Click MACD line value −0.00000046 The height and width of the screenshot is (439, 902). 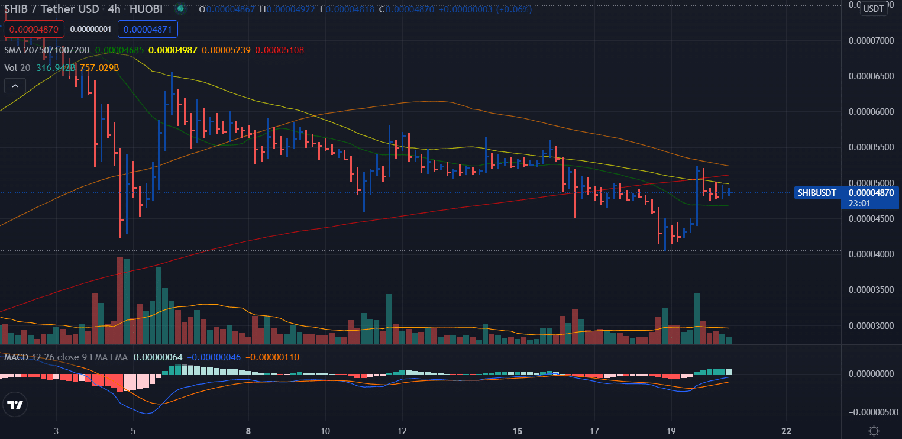[x=214, y=357]
